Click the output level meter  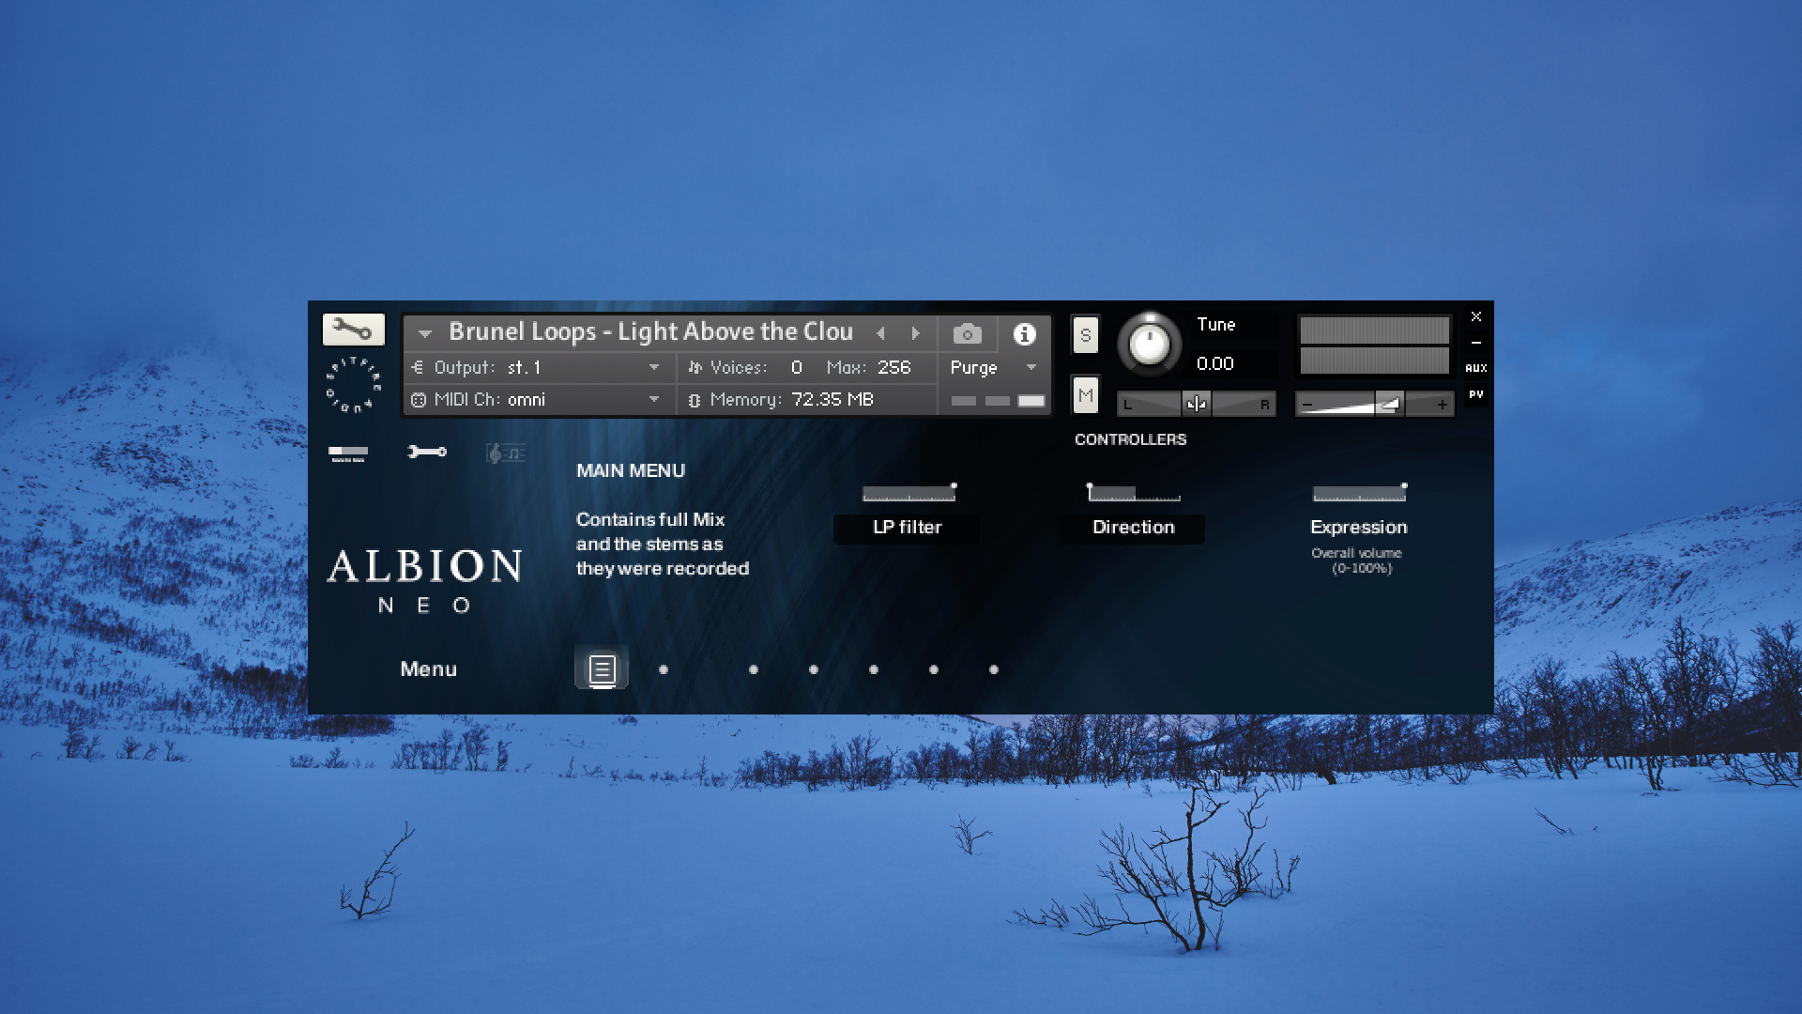(x=1374, y=345)
